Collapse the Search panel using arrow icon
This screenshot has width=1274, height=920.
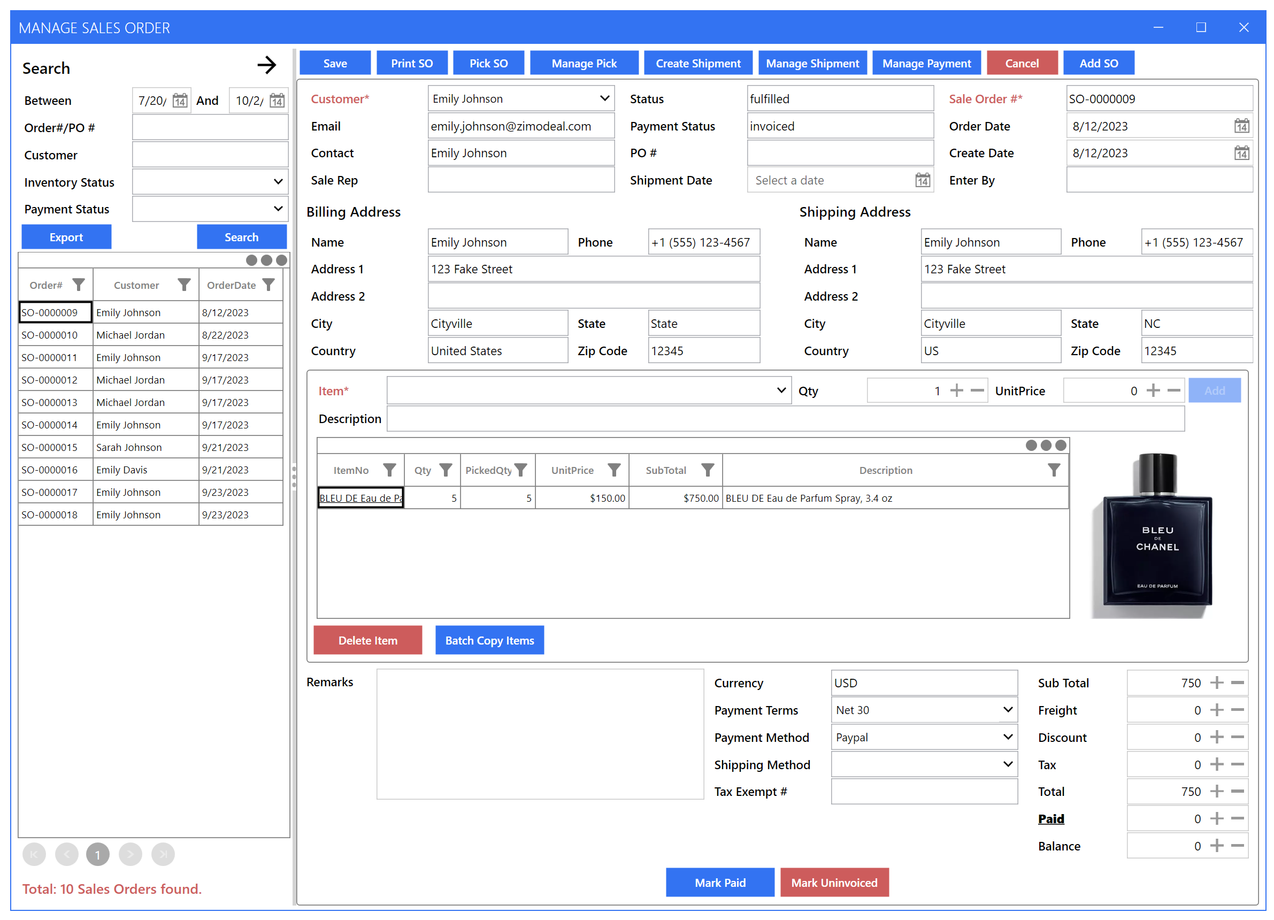click(268, 65)
